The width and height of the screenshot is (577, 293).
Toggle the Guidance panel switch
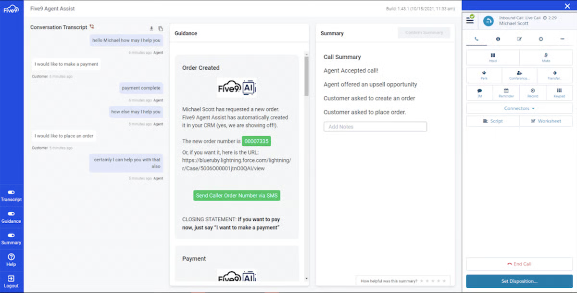pos(11,214)
